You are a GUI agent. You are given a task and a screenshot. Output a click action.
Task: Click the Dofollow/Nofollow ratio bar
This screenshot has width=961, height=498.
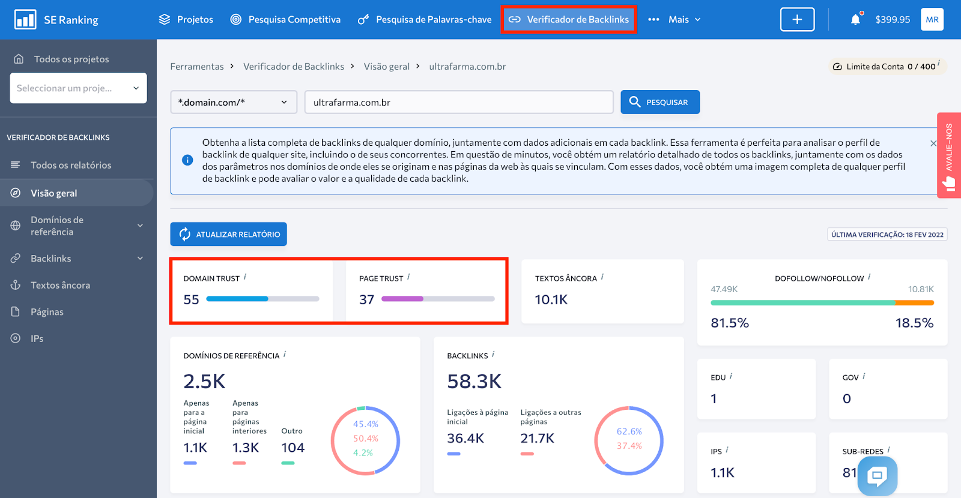coord(822,303)
